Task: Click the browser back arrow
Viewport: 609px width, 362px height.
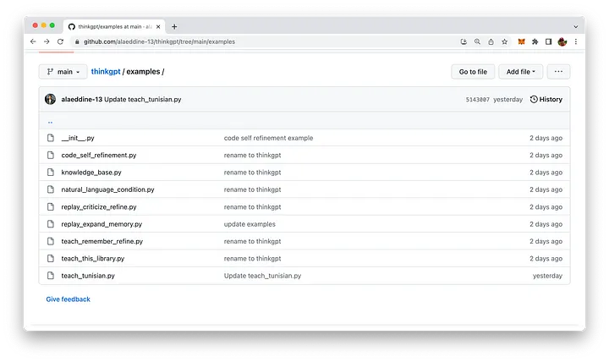Action: [34, 41]
